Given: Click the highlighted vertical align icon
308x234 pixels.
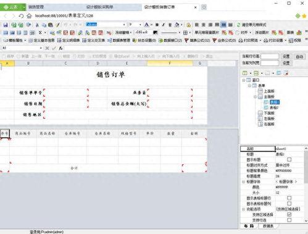Looking at the screenshot, I should [x=223, y=25].
